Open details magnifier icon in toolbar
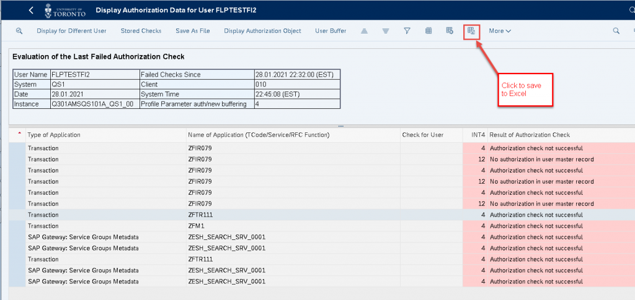 pos(19,31)
